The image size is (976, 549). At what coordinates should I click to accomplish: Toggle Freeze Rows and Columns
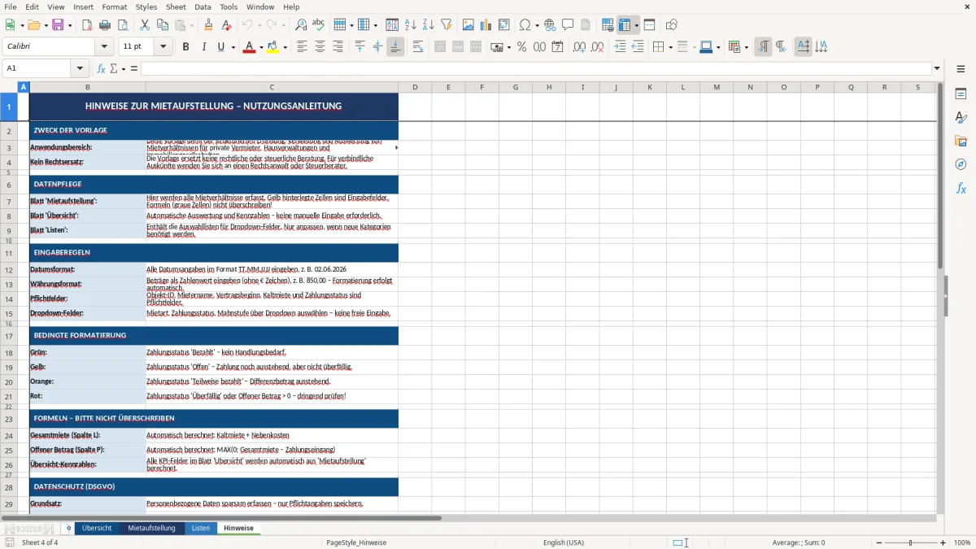(625, 25)
